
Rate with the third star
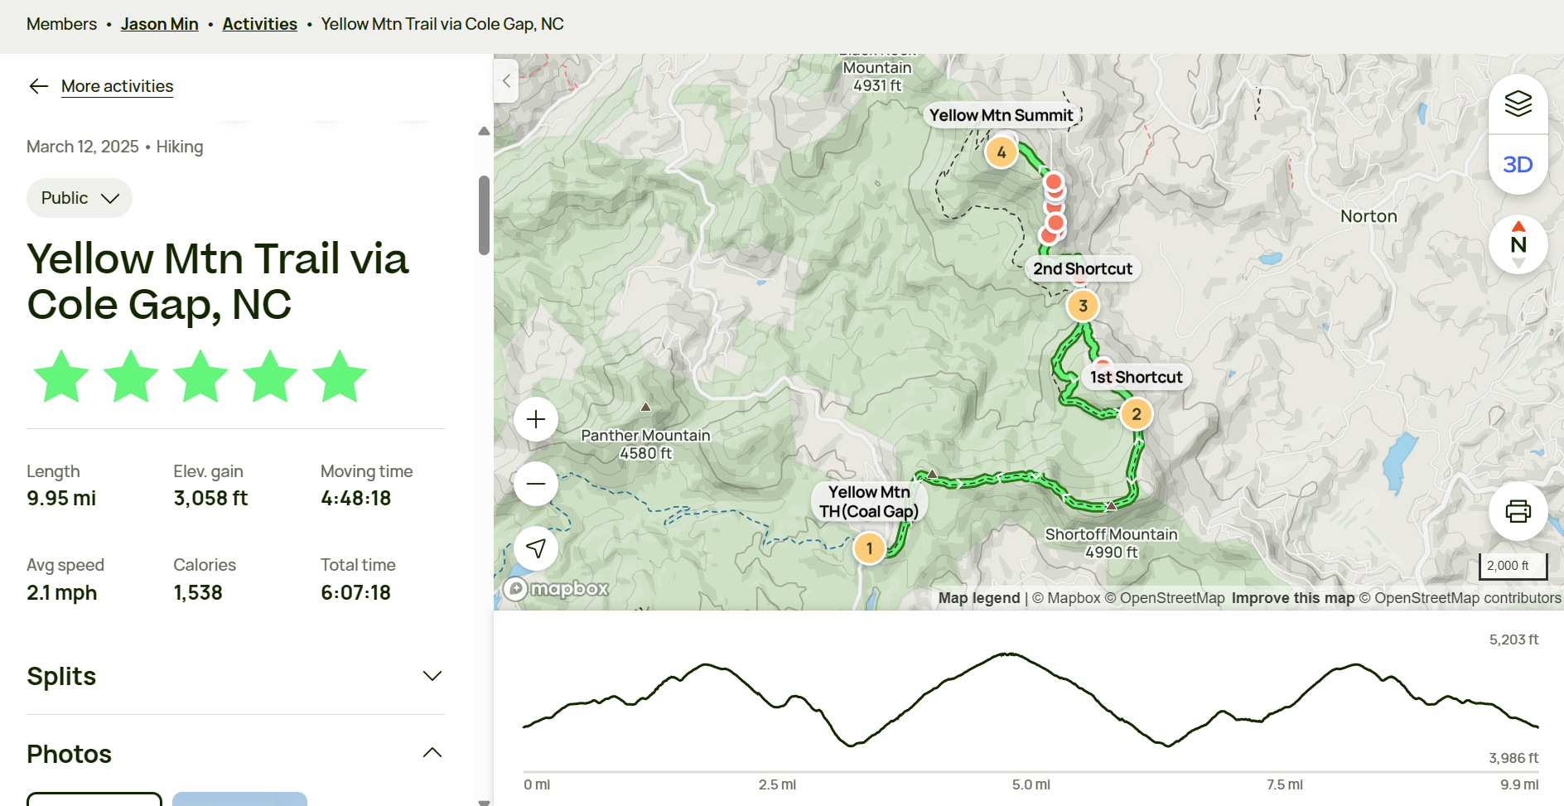(x=200, y=376)
